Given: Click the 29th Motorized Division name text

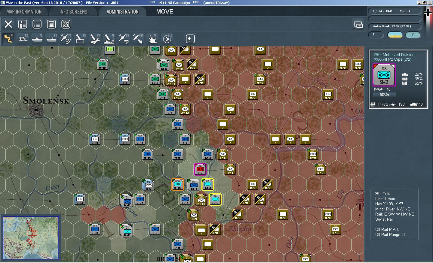Looking at the screenshot, I should point(394,55).
